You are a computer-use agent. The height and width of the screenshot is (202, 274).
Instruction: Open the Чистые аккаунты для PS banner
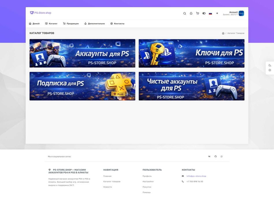click(x=191, y=86)
